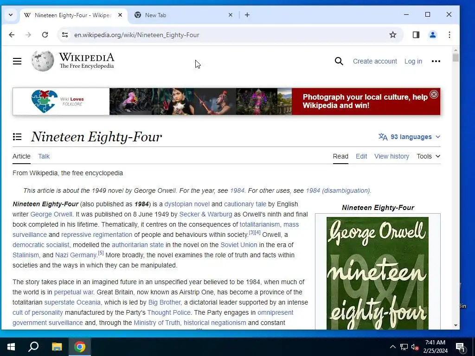Screen dimensions: 475x356
Task: Open the repressive regimentation link
Action: coord(96,235)
